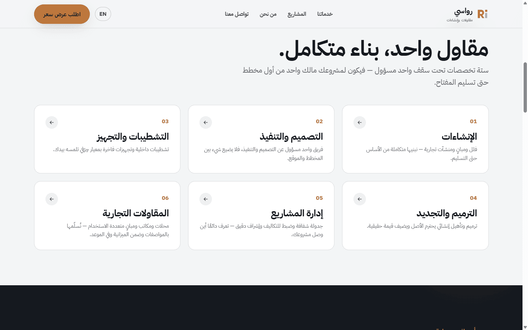
Task: Open the خدماتنا navigation item
Action: [x=325, y=14]
